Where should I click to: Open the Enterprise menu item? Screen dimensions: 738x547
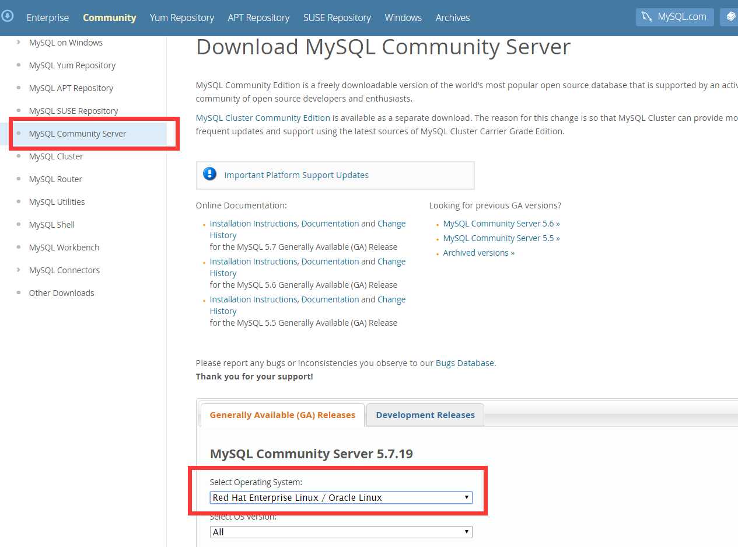(48, 18)
